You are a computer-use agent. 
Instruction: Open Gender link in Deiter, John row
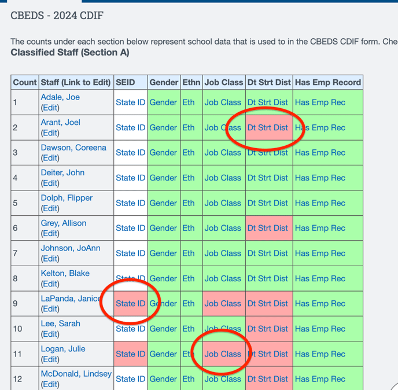coord(163,178)
